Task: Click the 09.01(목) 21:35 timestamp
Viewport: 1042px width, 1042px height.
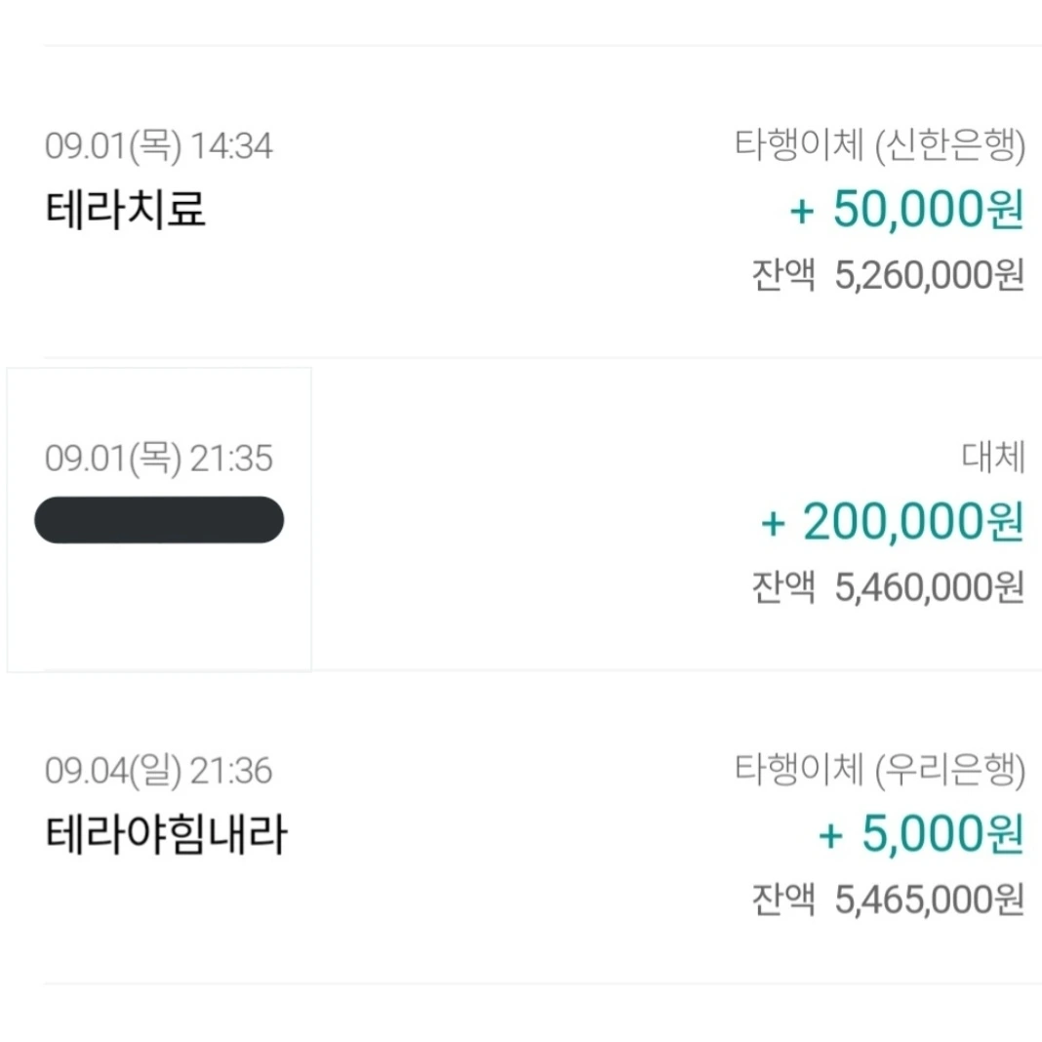Action: point(159,459)
